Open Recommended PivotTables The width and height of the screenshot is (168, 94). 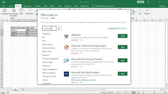(x=13, y=13)
